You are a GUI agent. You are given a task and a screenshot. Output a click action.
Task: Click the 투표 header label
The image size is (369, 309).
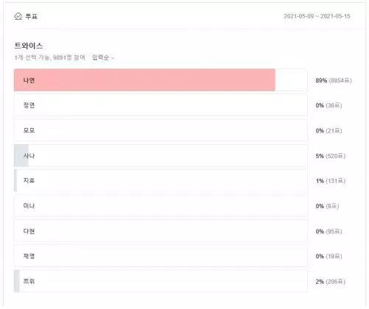(32, 16)
